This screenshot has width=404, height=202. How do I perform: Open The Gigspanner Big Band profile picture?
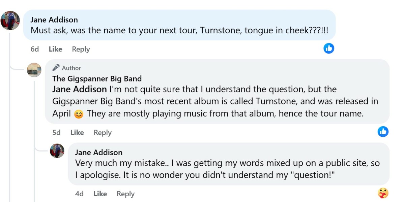34,70
